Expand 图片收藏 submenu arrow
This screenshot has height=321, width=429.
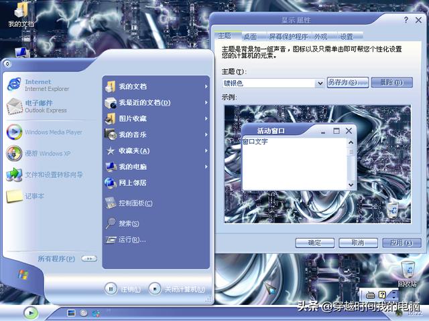(206, 118)
